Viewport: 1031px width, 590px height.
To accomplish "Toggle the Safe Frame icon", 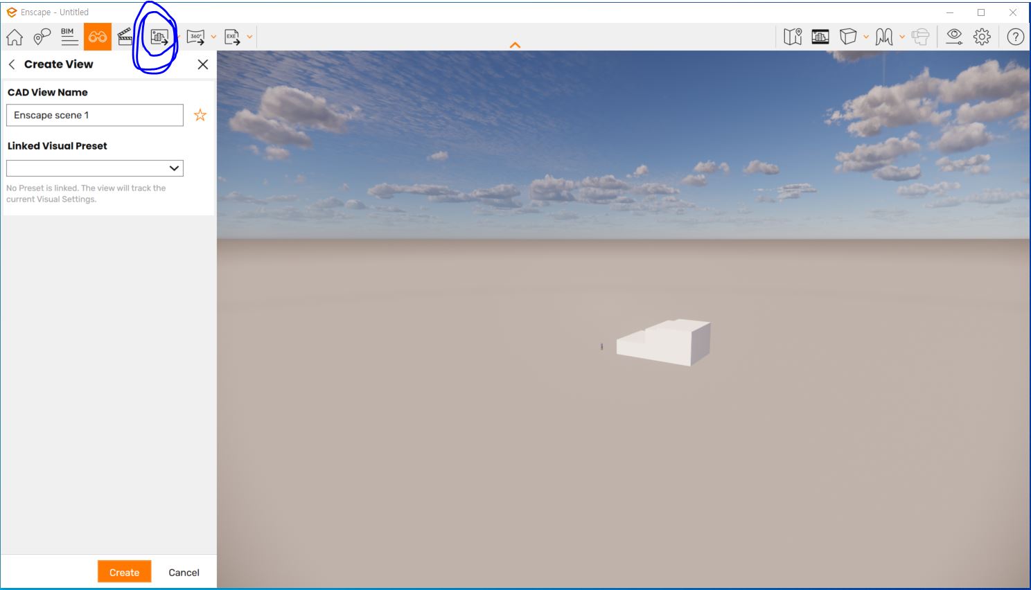I will pos(820,37).
